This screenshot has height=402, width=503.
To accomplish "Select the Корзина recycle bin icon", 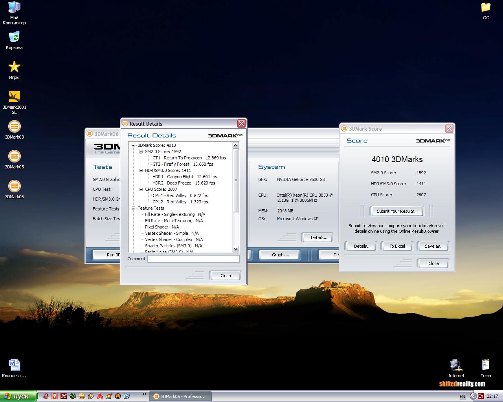I will 14,41.
